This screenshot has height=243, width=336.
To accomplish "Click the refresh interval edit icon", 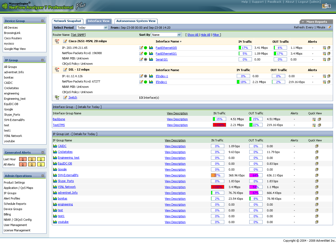I will pos(329,27).
